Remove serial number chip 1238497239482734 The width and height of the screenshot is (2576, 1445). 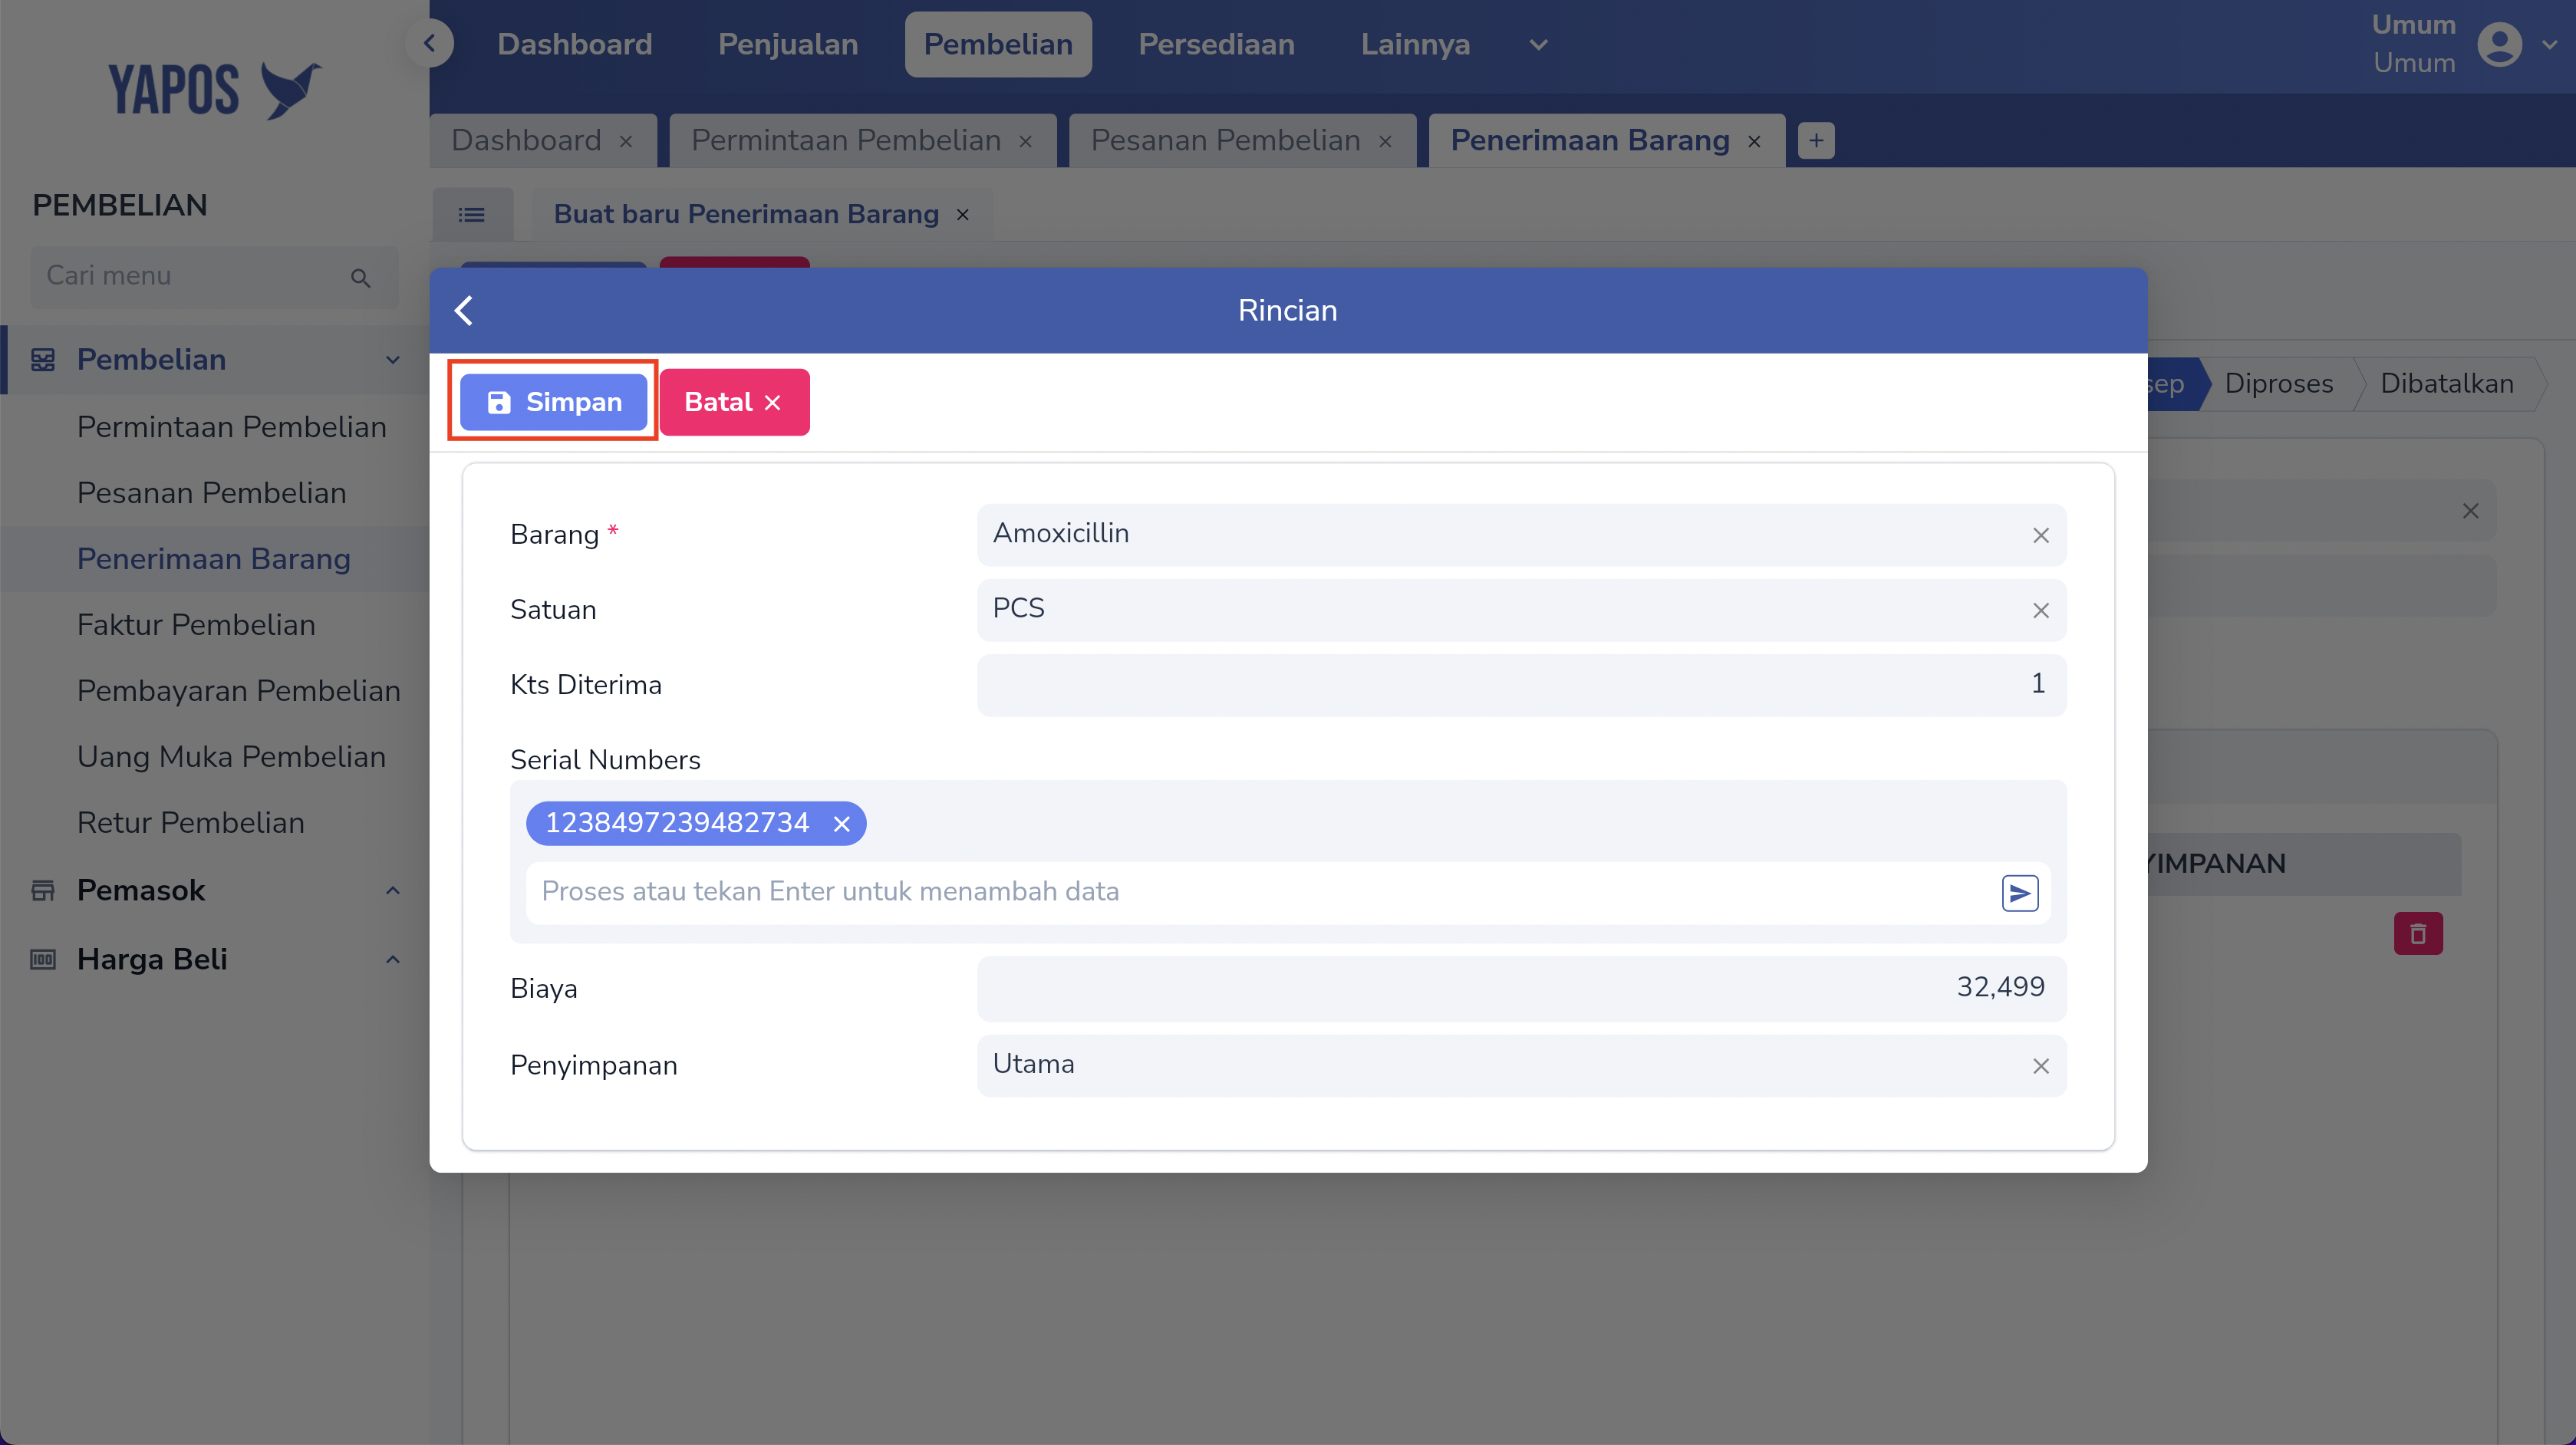tap(842, 824)
